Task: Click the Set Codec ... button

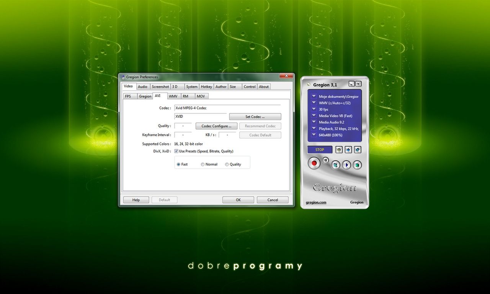Action: pyautogui.click(x=255, y=117)
